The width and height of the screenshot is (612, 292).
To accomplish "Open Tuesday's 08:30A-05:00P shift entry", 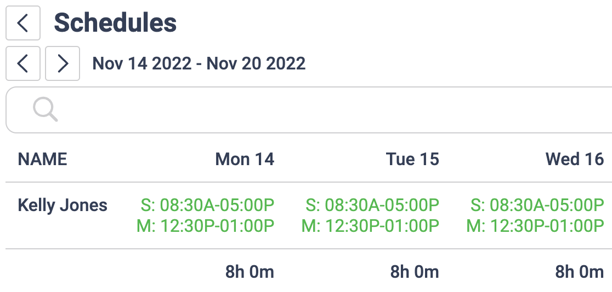I will 372,206.
